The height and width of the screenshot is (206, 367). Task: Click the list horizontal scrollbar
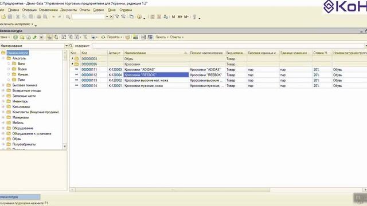click(172, 190)
